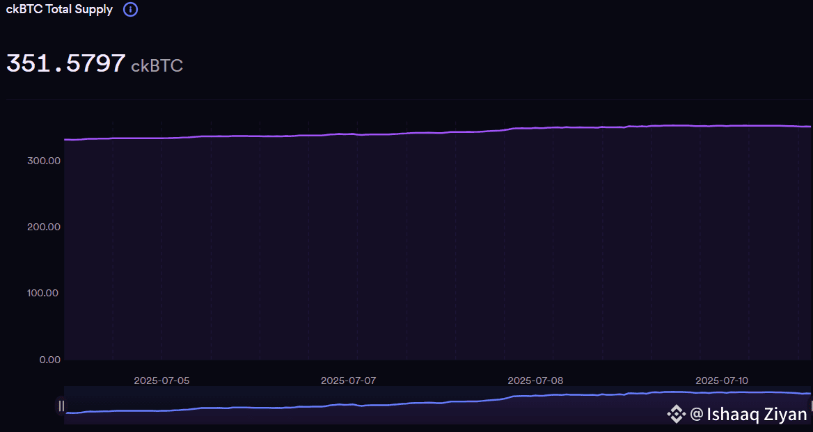Click the 2025-07-07 date label
813x432 pixels.
[x=349, y=381]
